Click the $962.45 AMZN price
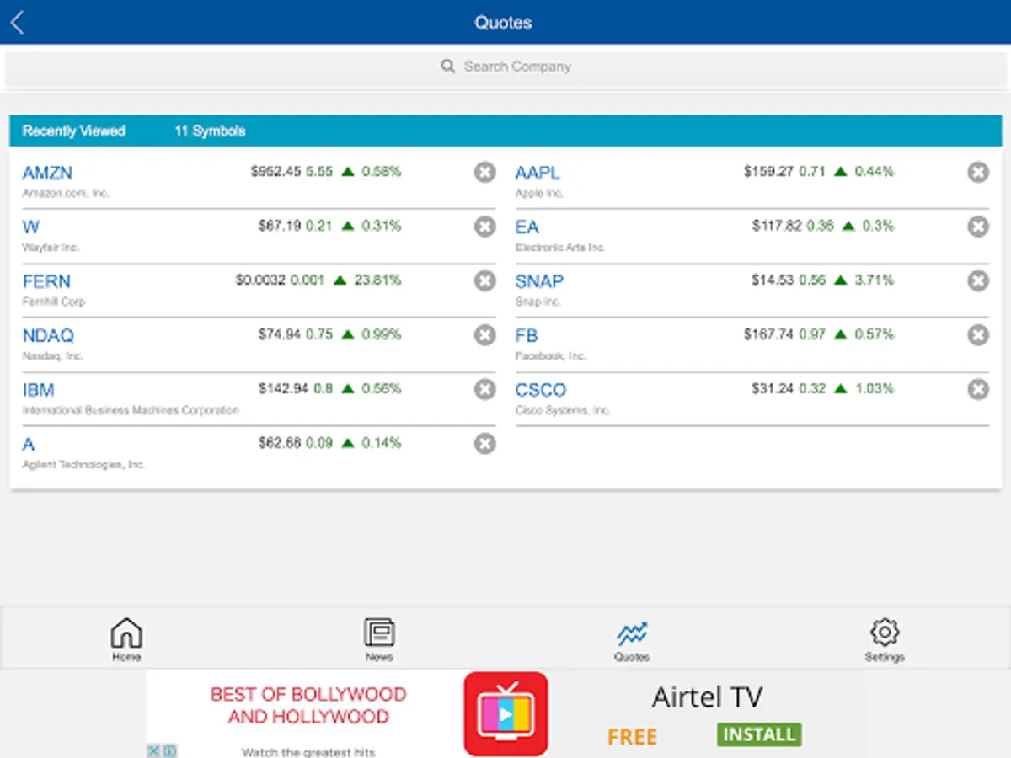 (x=275, y=172)
